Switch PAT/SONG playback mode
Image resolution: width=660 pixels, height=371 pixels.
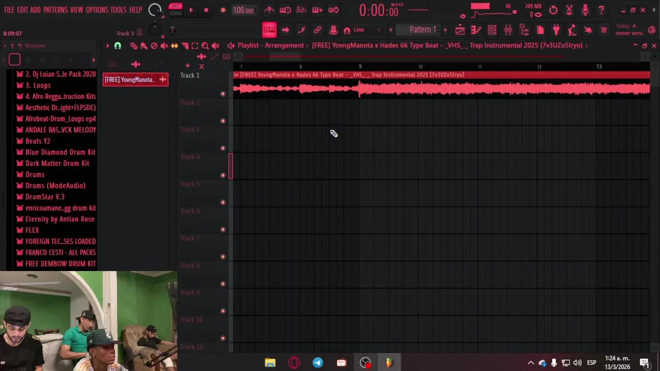coord(176,10)
